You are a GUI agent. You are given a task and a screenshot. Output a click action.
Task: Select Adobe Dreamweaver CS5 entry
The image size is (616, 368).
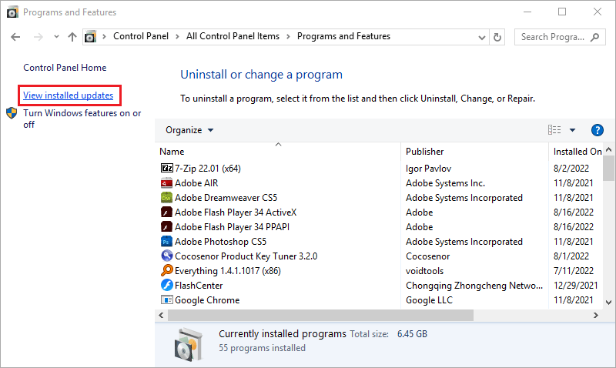click(226, 198)
